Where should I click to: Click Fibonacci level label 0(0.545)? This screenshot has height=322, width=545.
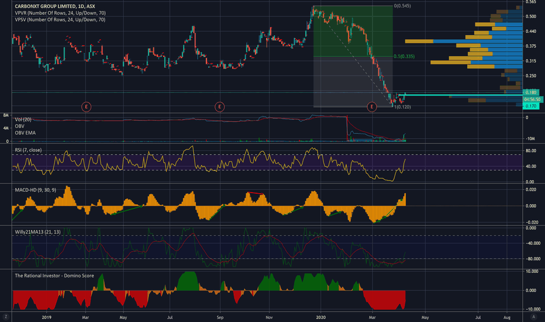click(402, 6)
